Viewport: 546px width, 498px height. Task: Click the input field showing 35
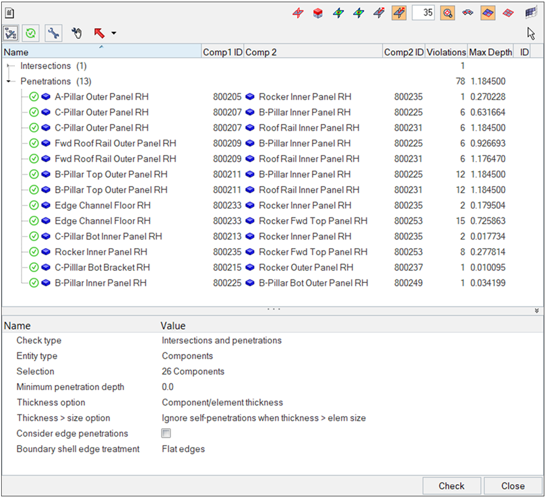[x=423, y=13]
